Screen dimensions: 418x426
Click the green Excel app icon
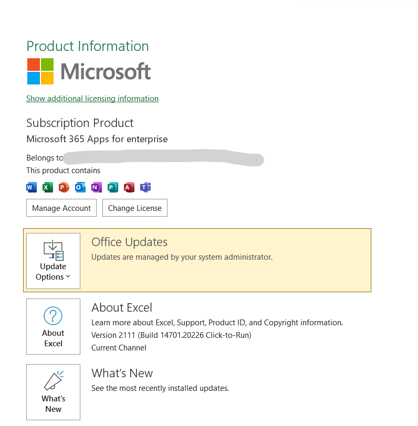tap(48, 187)
